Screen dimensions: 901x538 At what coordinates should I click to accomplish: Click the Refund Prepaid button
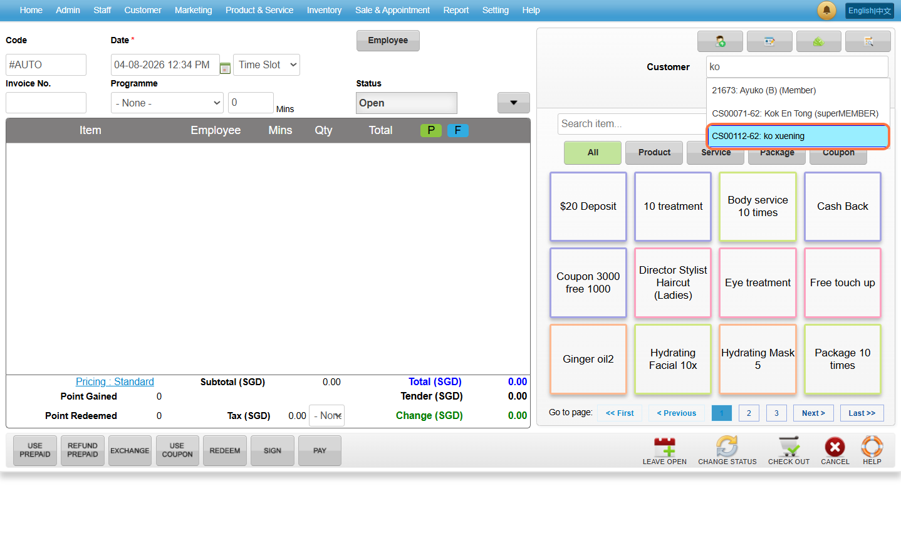83,450
